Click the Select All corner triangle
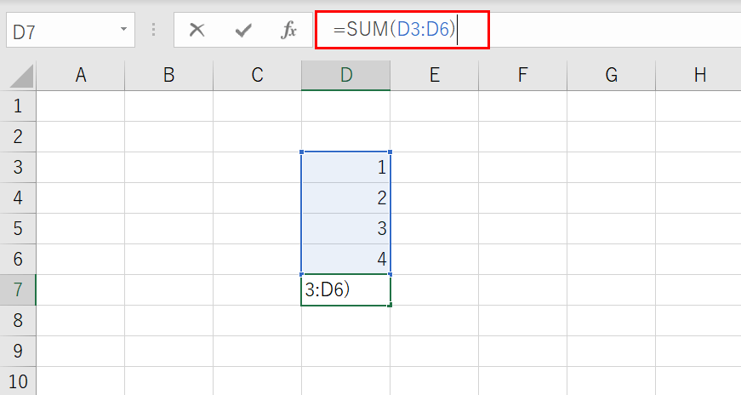Image resolution: width=741 pixels, height=395 pixels. click(22, 76)
